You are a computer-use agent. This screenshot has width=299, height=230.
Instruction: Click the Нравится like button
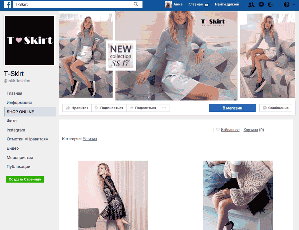(77, 108)
